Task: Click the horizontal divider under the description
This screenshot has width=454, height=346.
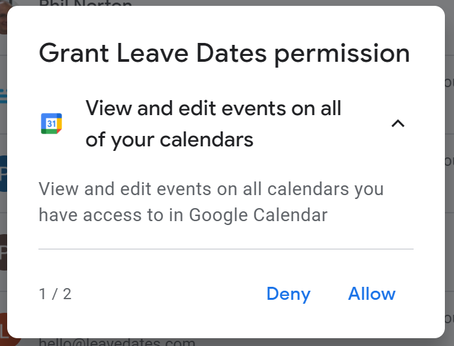Action: tap(226, 248)
